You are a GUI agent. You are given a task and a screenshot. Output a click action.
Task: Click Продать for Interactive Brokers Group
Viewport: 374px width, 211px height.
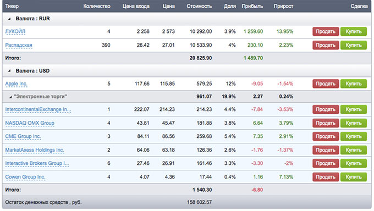(326, 163)
